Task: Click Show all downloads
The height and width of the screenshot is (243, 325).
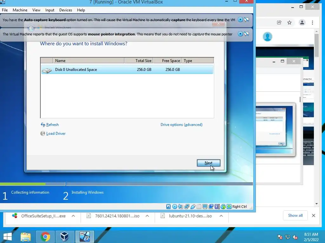Action: (x=295, y=215)
